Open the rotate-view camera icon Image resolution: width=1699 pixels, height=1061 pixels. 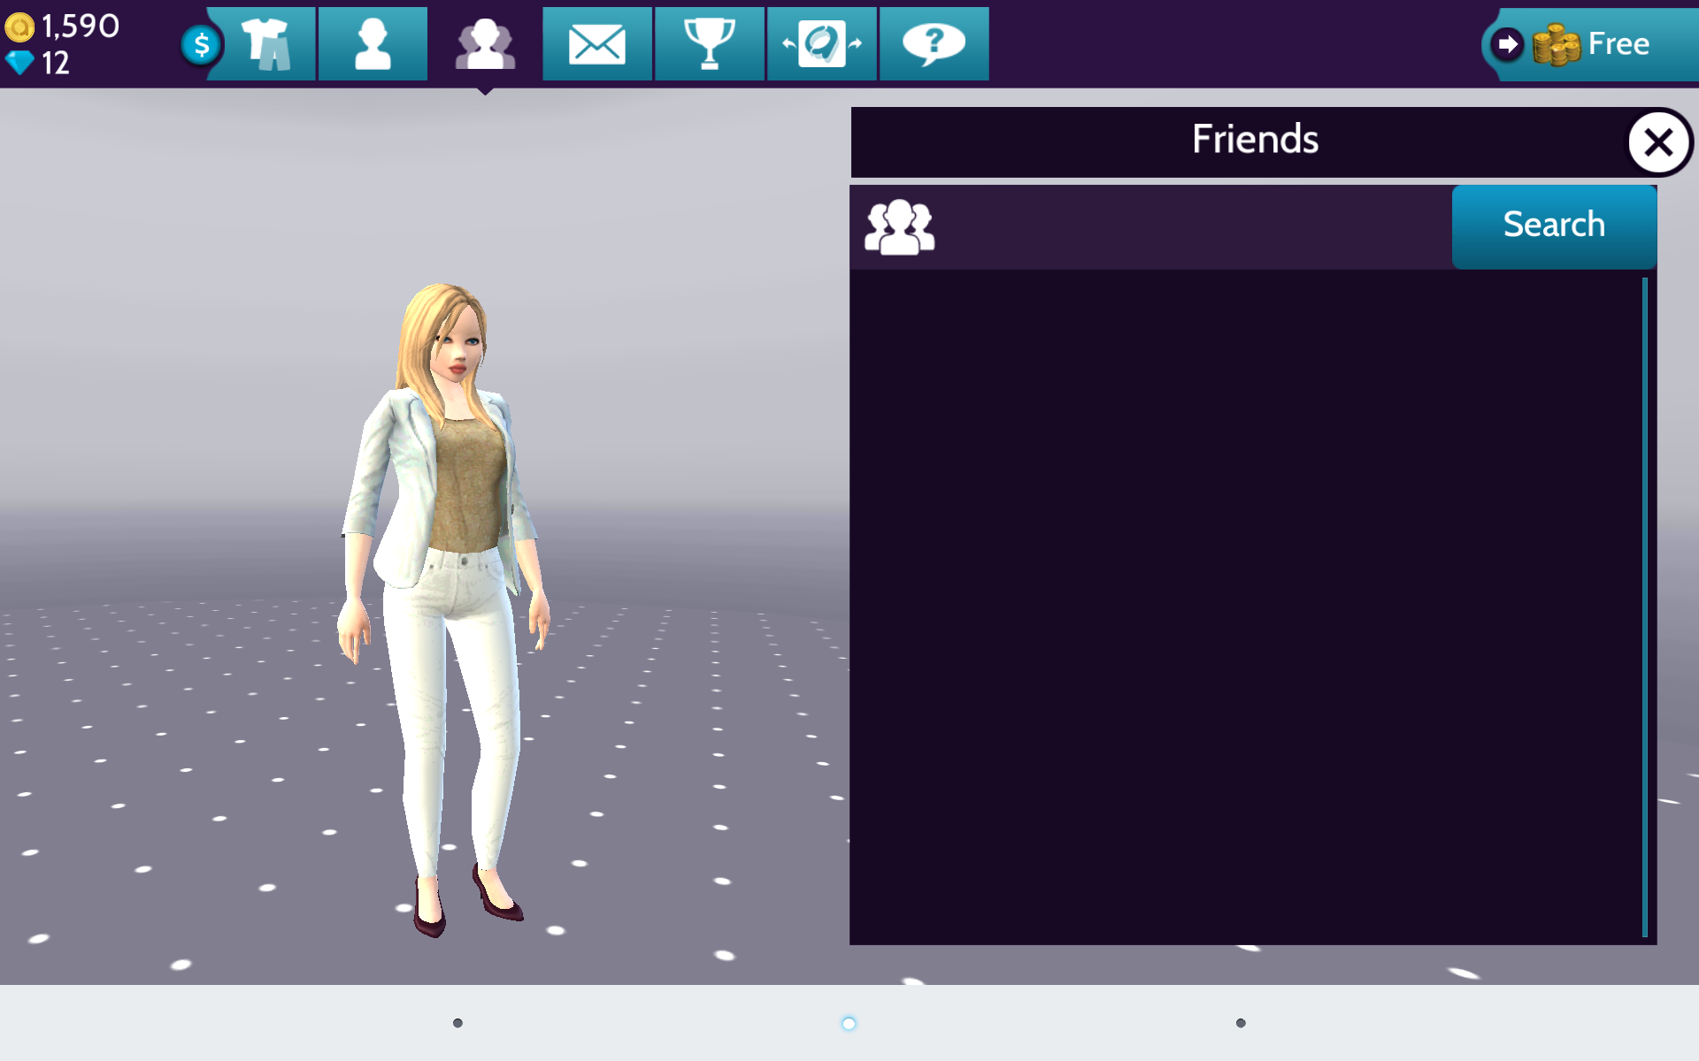(822, 44)
